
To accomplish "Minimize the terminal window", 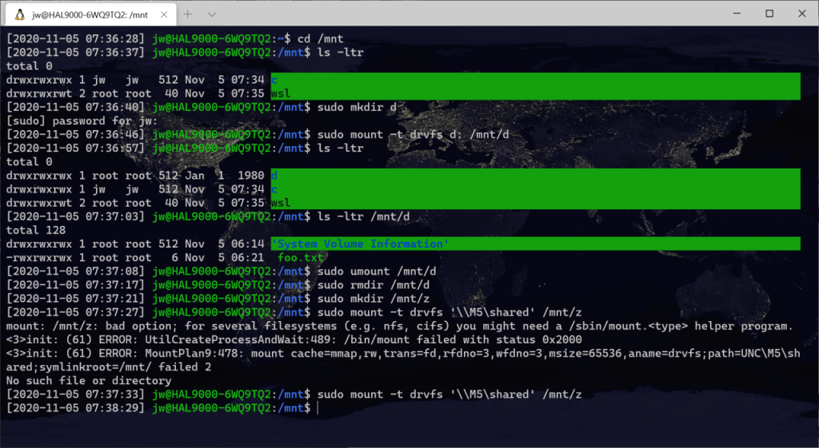I will click(733, 14).
